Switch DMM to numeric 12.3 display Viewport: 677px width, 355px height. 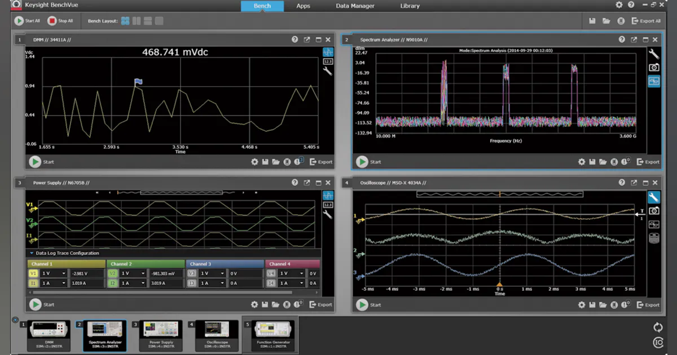(328, 61)
